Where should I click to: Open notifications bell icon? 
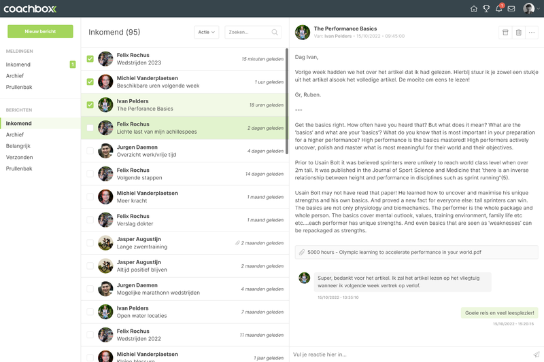(498, 9)
